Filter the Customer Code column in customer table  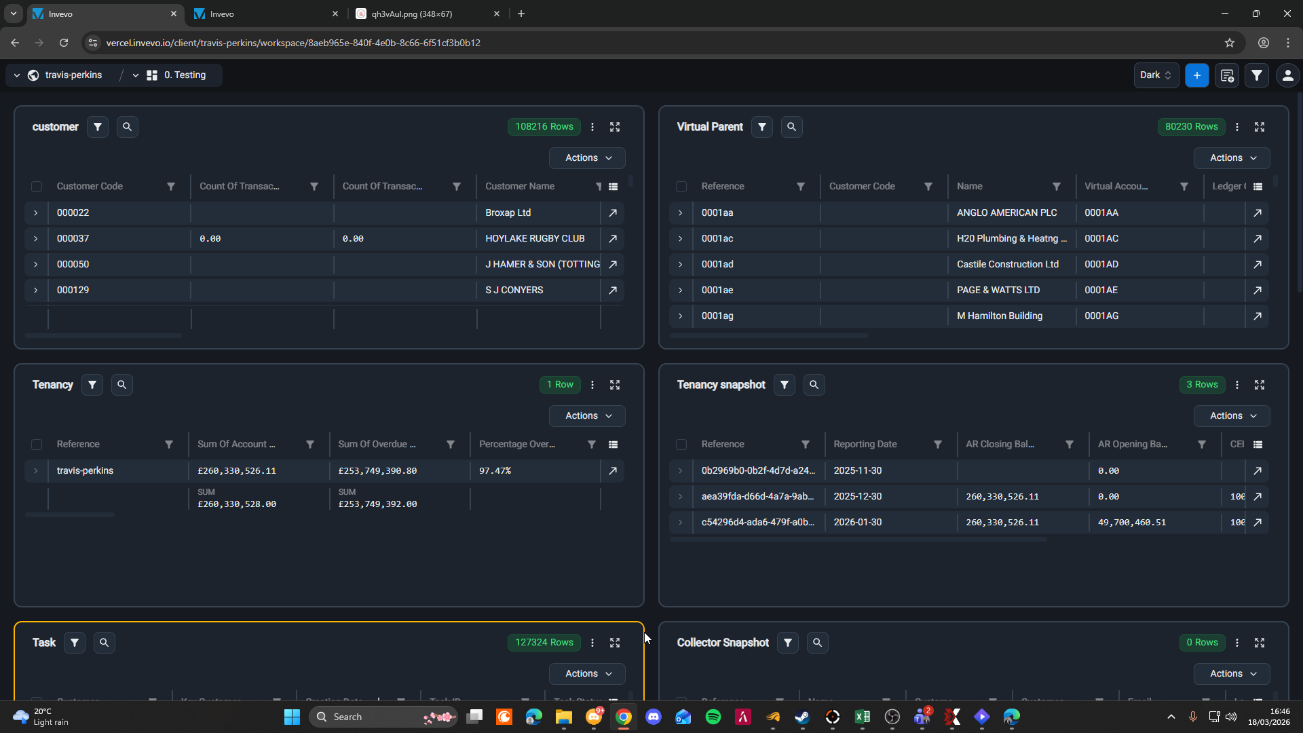point(171,187)
